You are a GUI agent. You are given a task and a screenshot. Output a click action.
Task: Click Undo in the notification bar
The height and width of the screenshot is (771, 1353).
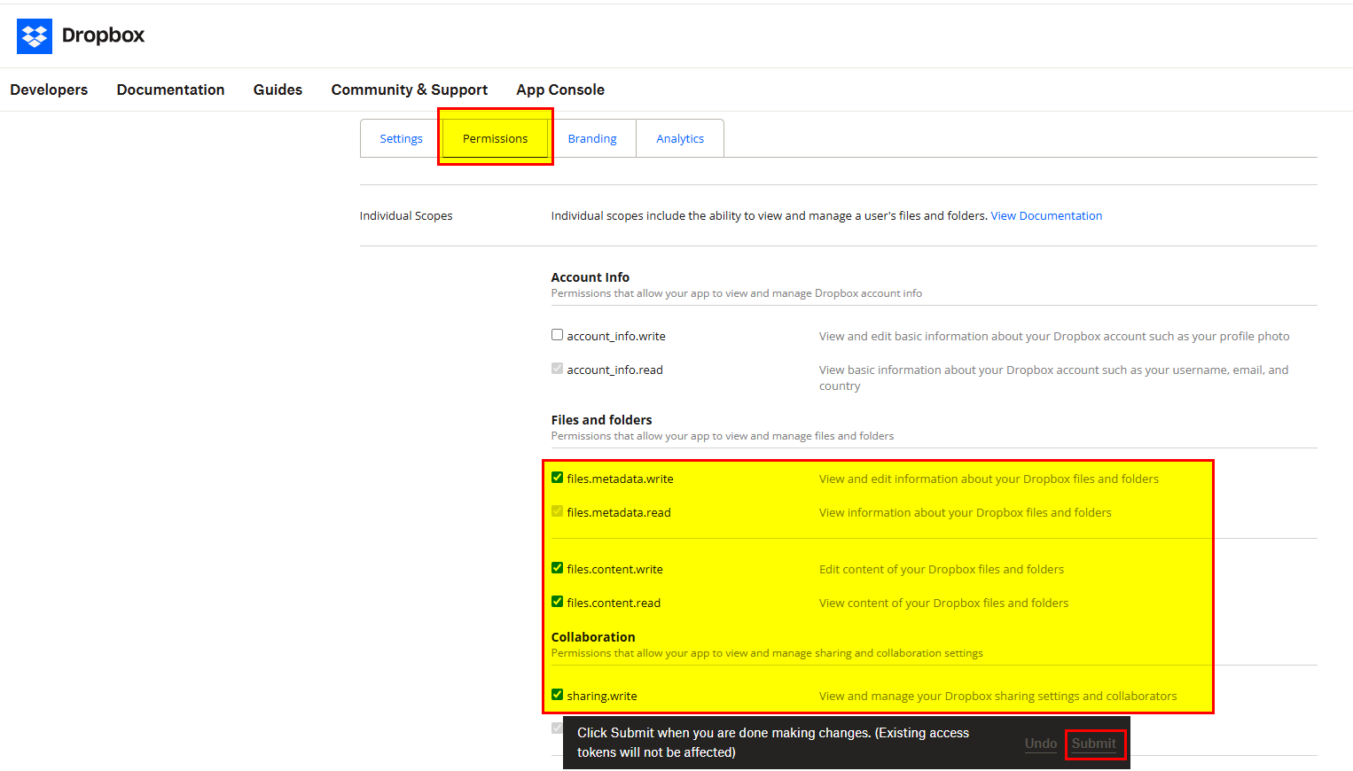point(1041,744)
